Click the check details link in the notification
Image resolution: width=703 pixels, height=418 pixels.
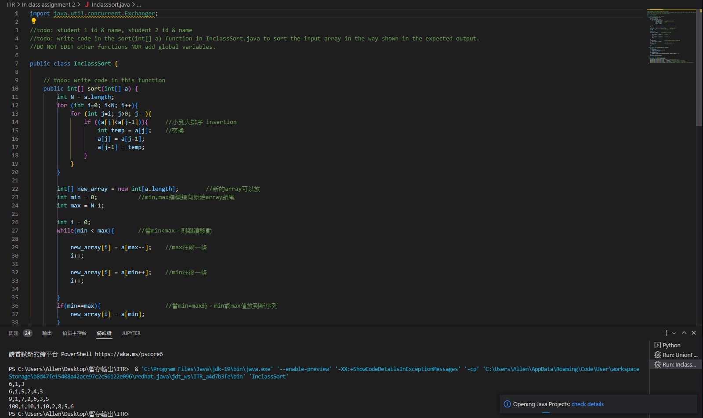[587, 404]
